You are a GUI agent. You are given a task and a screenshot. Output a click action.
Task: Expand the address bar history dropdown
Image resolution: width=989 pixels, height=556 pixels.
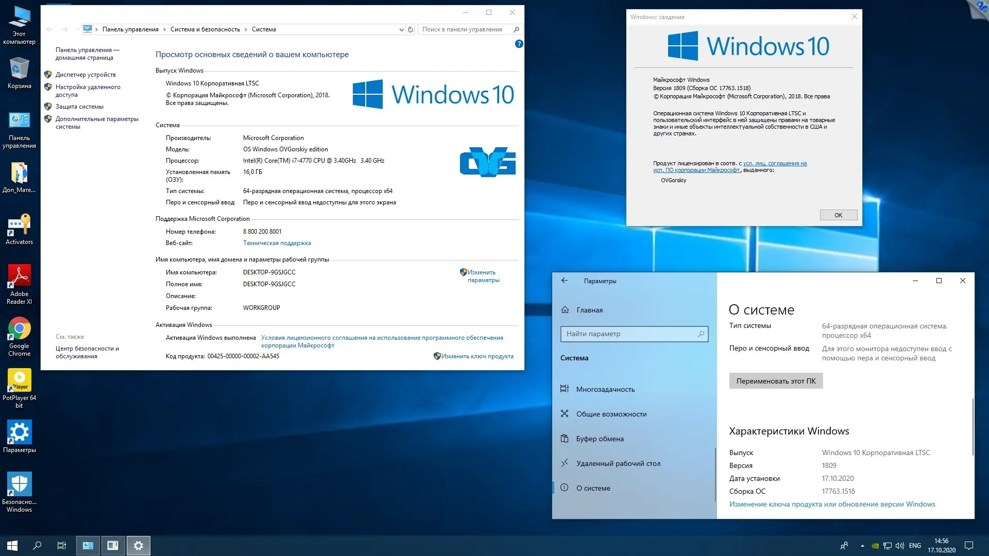pyautogui.click(x=401, y=29)
